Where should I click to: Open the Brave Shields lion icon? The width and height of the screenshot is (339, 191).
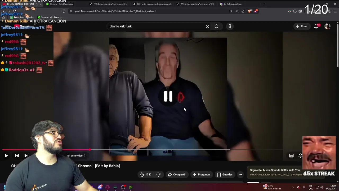(250, 11)
